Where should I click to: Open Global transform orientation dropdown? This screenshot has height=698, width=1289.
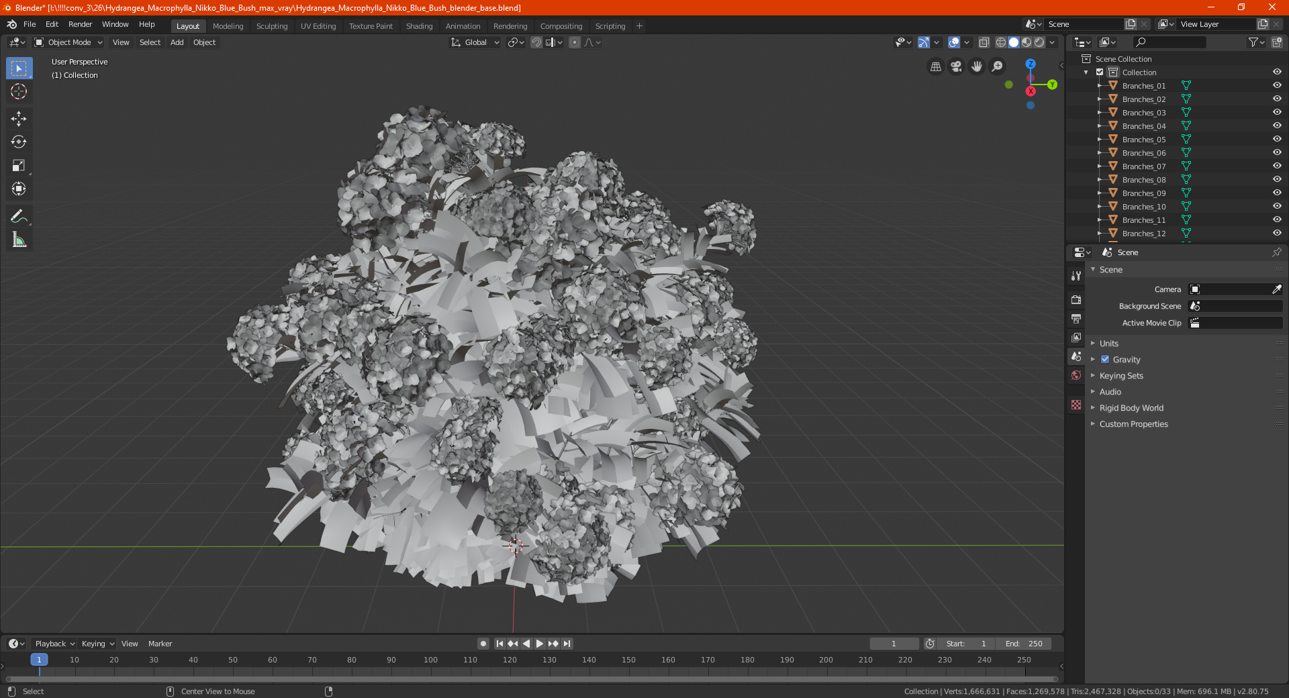click(475, 42)
